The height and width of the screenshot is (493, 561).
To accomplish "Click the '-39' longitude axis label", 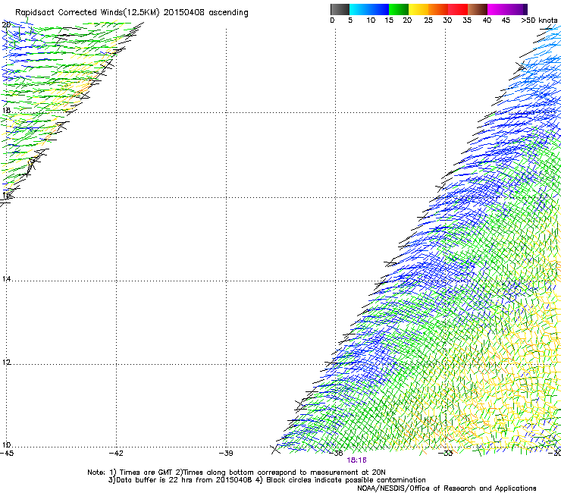I will (226, 454).
